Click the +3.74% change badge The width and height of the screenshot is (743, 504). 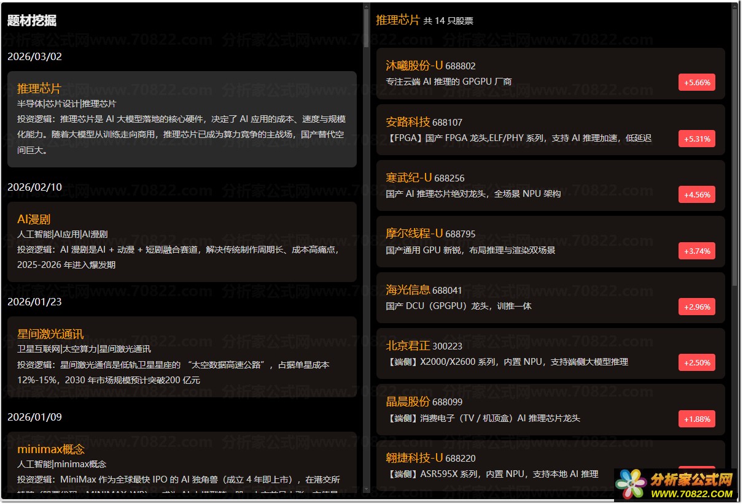pos(696,251)
